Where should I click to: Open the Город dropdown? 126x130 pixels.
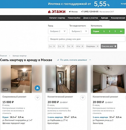pos(58,31)
